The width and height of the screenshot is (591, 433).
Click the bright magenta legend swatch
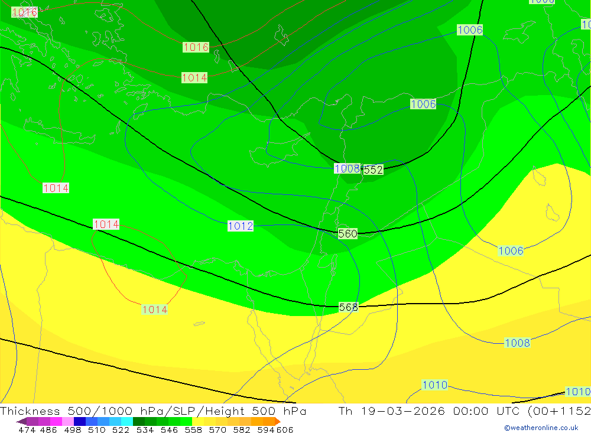tap(56, 421)
